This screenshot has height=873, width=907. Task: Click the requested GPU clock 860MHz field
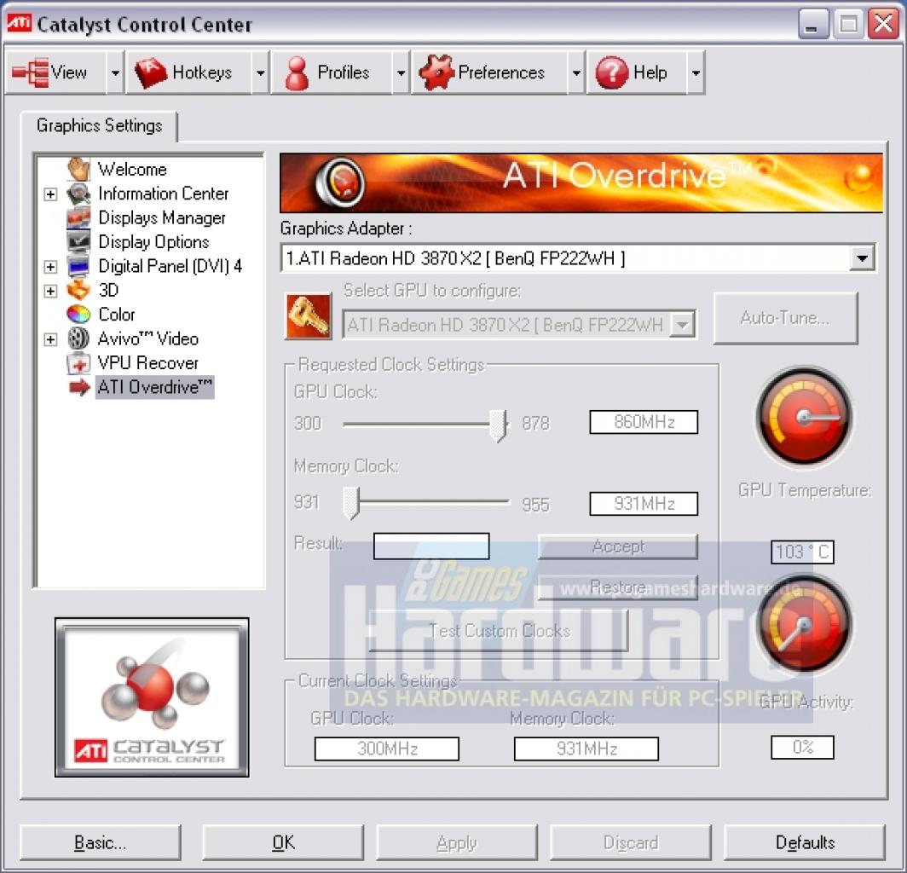[644, 422]
